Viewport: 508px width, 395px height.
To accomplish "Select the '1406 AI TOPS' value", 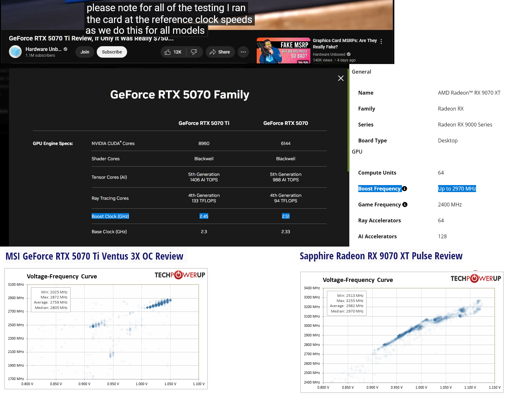I will (x=204, y=180).
